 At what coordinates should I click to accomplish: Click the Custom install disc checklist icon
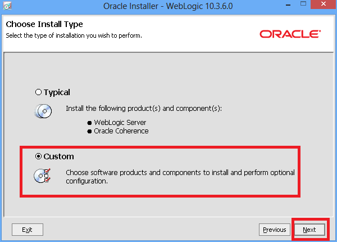tap(42, 176)
